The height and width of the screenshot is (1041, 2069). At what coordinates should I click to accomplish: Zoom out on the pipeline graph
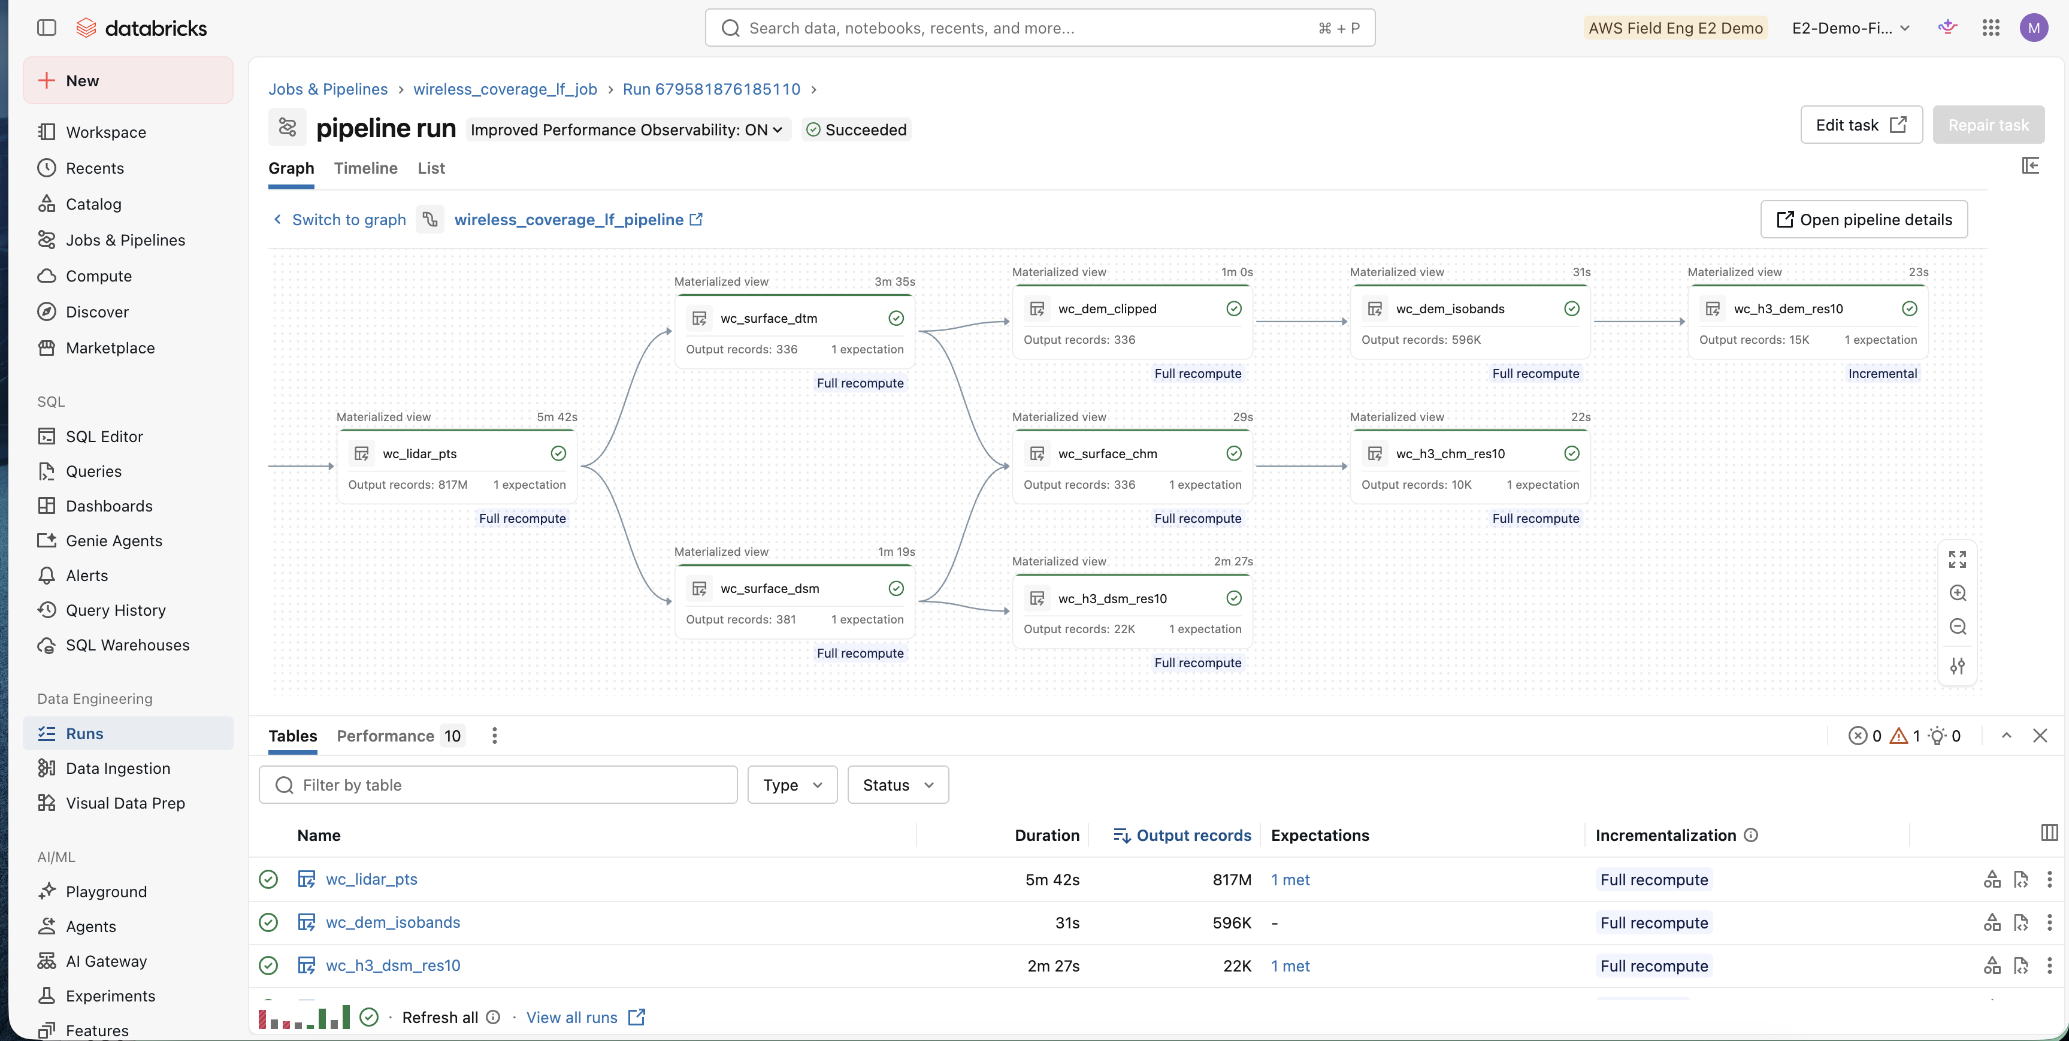1958,627
